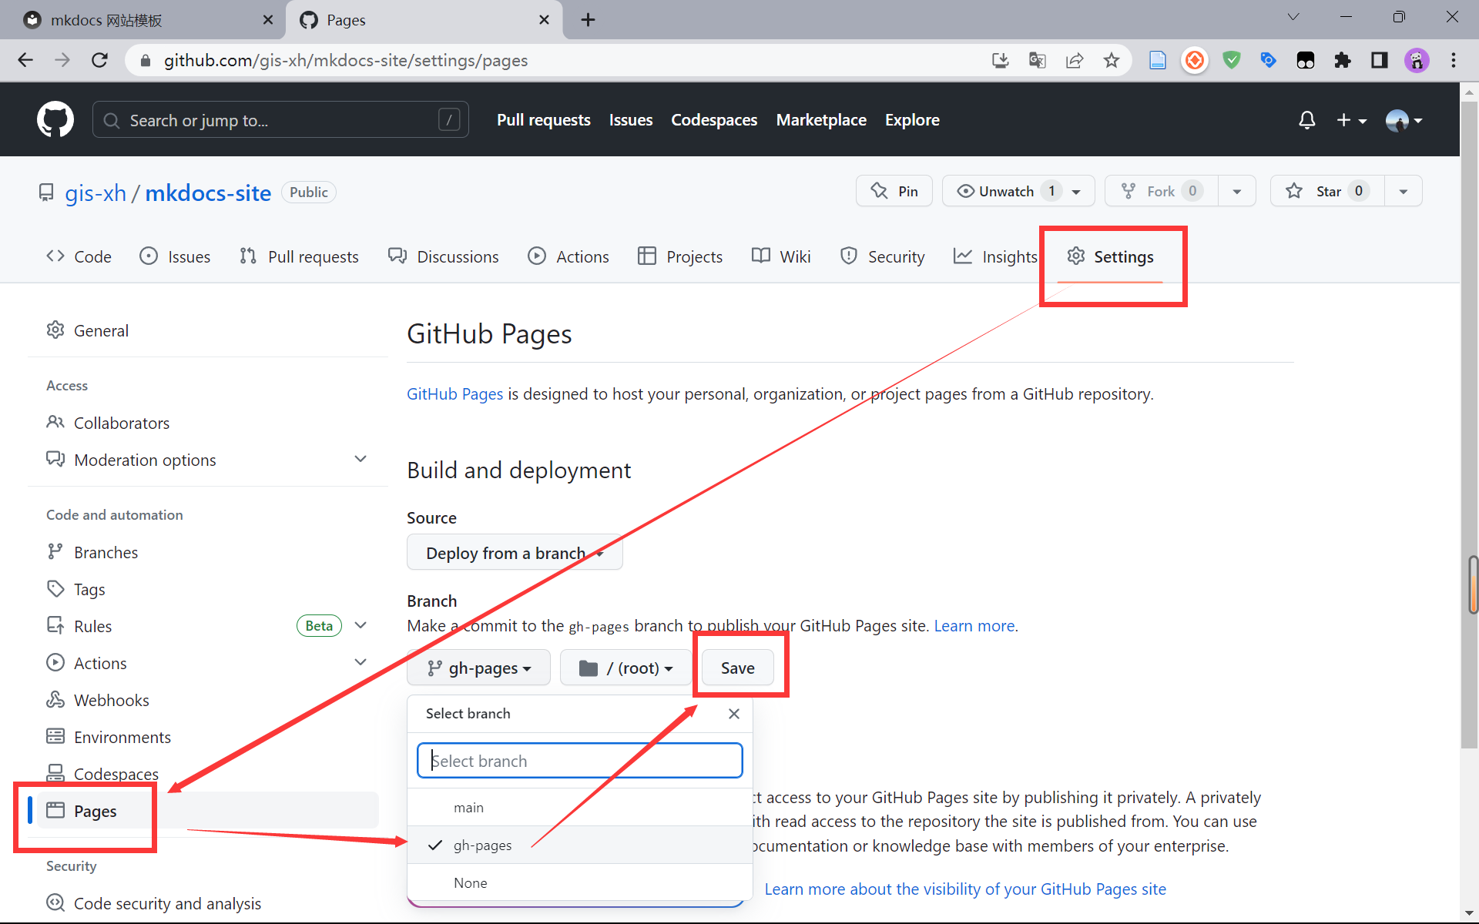1479x924 pixels.
Task: Open mkdocs-site repository link
Action: (208, 192)
